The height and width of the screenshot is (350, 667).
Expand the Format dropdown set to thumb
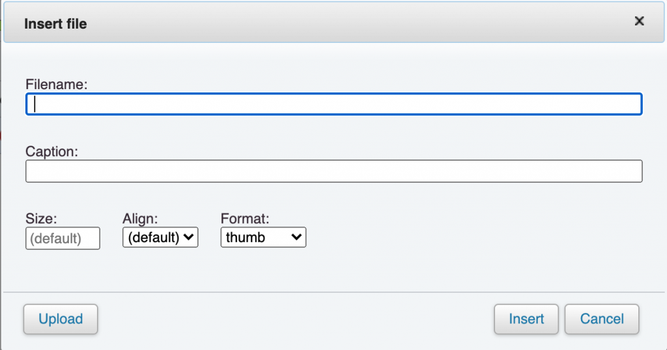point(263,237)
